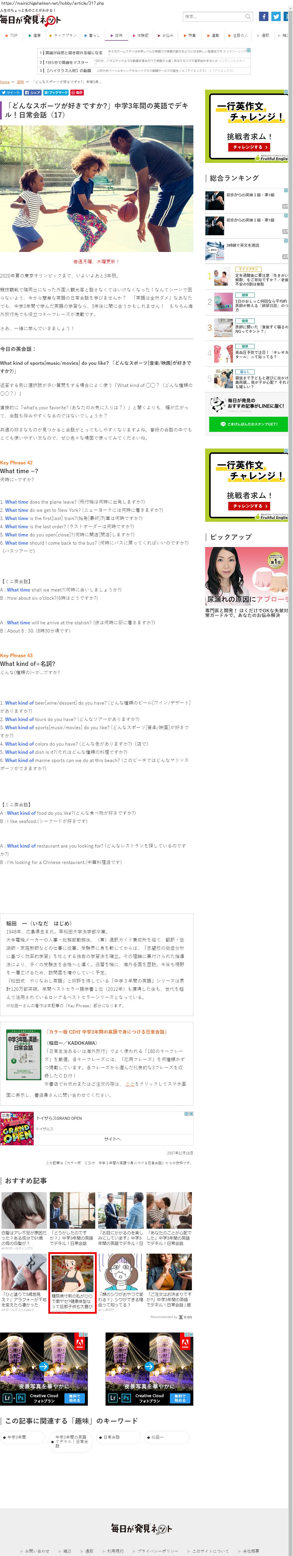Click the search magnifier icon
This screenshot has height=1556, width=293.
pos(248,17)
